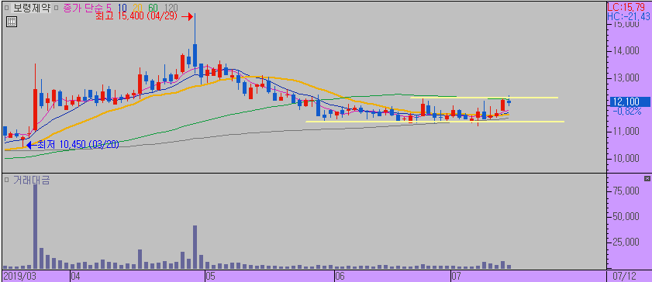Click the 50,000 volume axis label
Screen dimensions: 652x282
coord(626,216)
